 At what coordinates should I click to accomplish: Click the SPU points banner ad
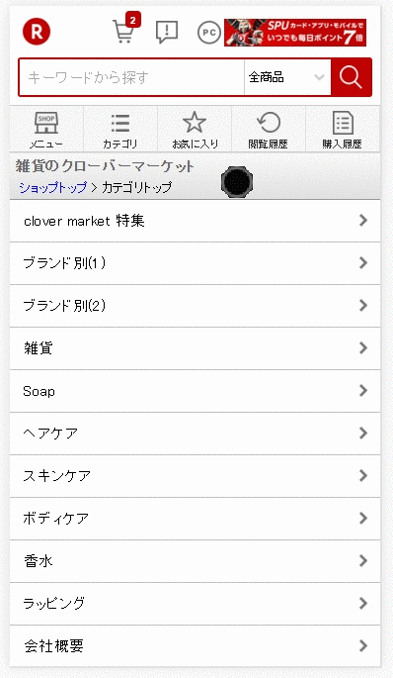(x=295, y=33)
